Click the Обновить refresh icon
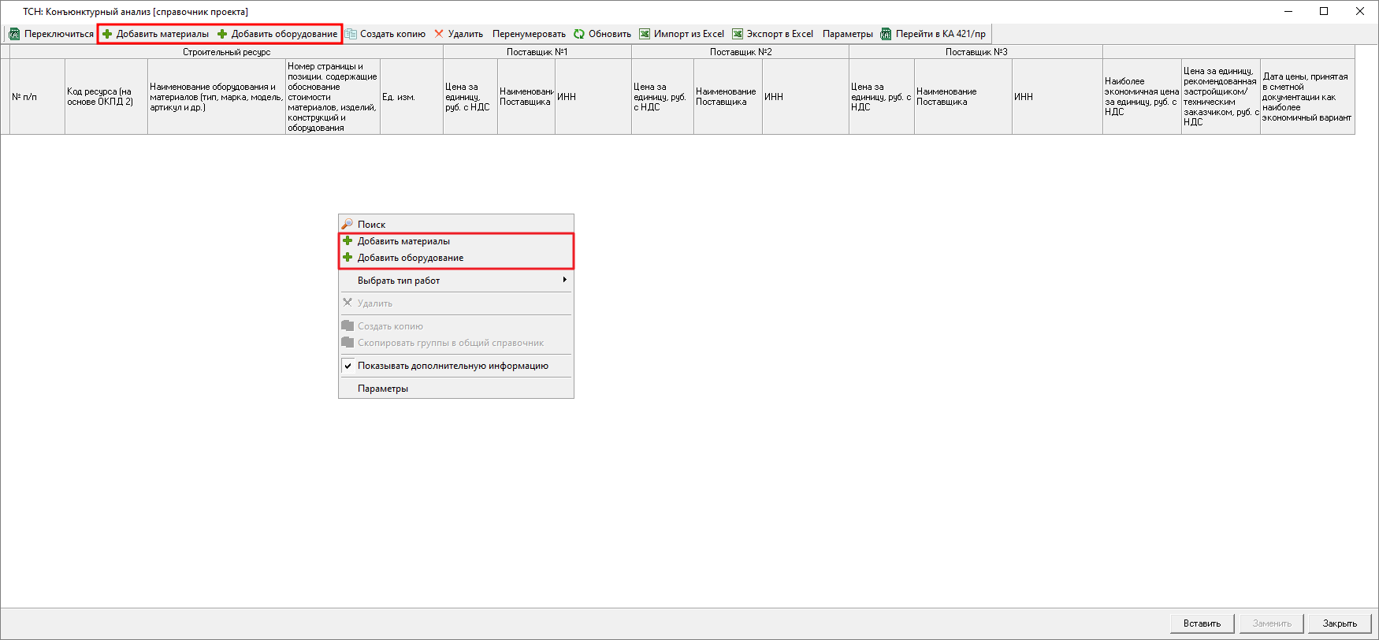 tap(579, 34)
